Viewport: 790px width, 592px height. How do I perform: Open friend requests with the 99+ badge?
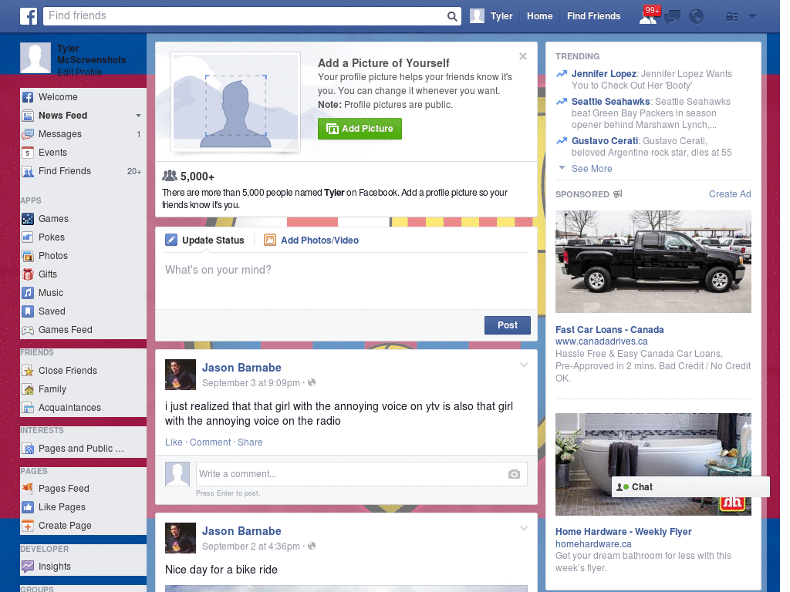[648, 15]
